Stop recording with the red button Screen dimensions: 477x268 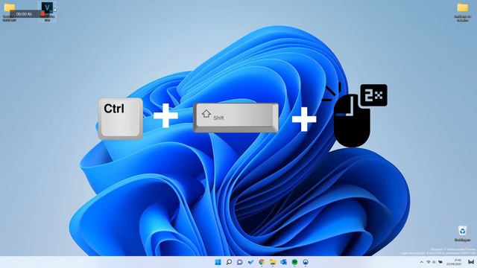click(42, 13)
